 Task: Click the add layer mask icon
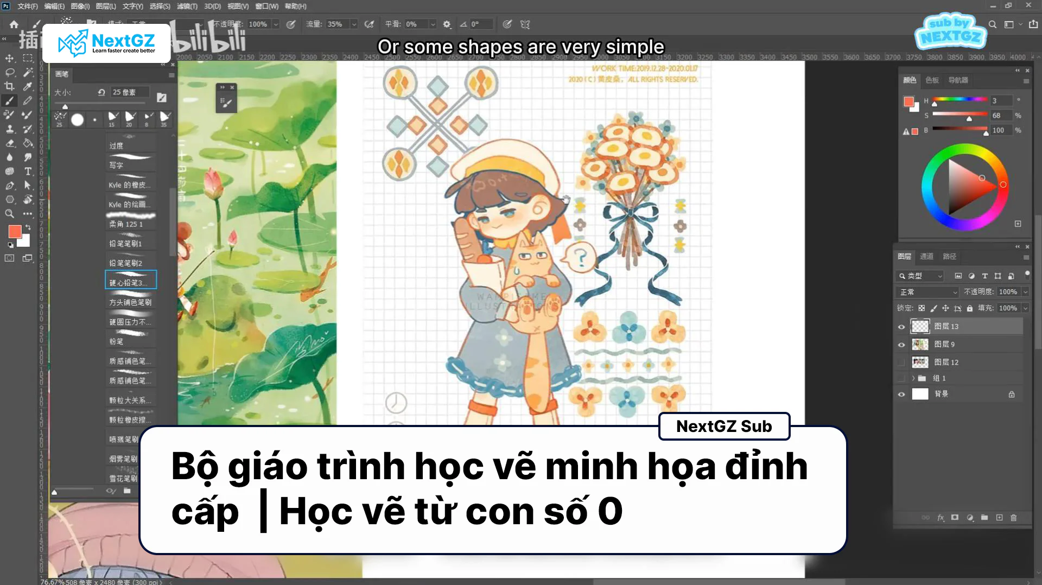(955, 518)
